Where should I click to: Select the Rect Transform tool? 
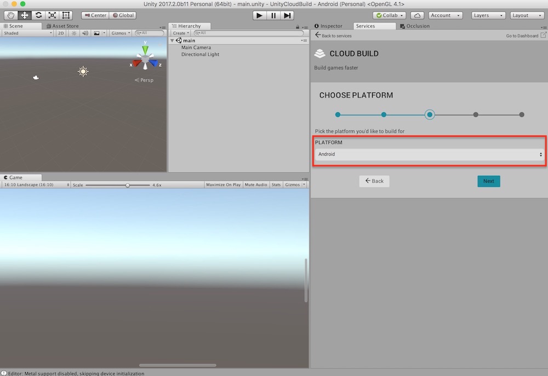[66, 15]
